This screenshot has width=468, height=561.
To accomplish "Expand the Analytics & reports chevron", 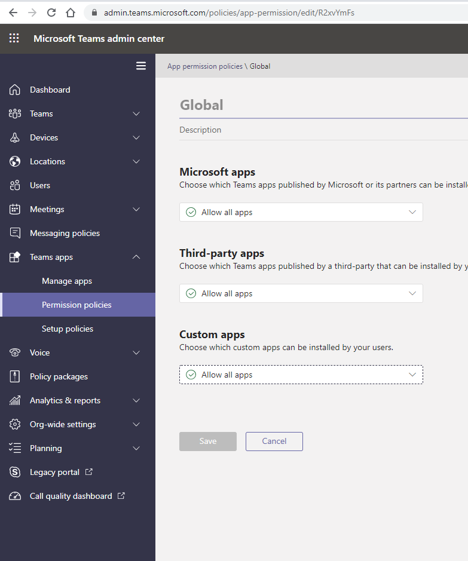I will 136,400.
